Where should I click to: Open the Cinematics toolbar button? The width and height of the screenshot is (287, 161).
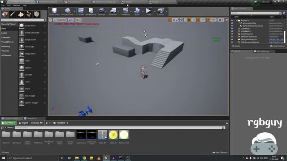126,12
